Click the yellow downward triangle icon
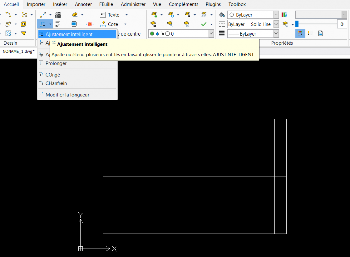Image resolution: width=350 pixels, height=257 pixels. tap(24, 33)
